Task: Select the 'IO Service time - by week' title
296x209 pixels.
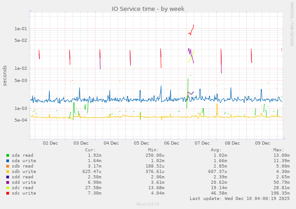Action: point(148,9)
